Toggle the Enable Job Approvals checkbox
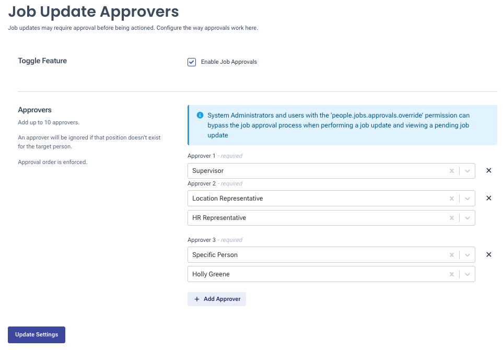 click(x=192, y=62)
